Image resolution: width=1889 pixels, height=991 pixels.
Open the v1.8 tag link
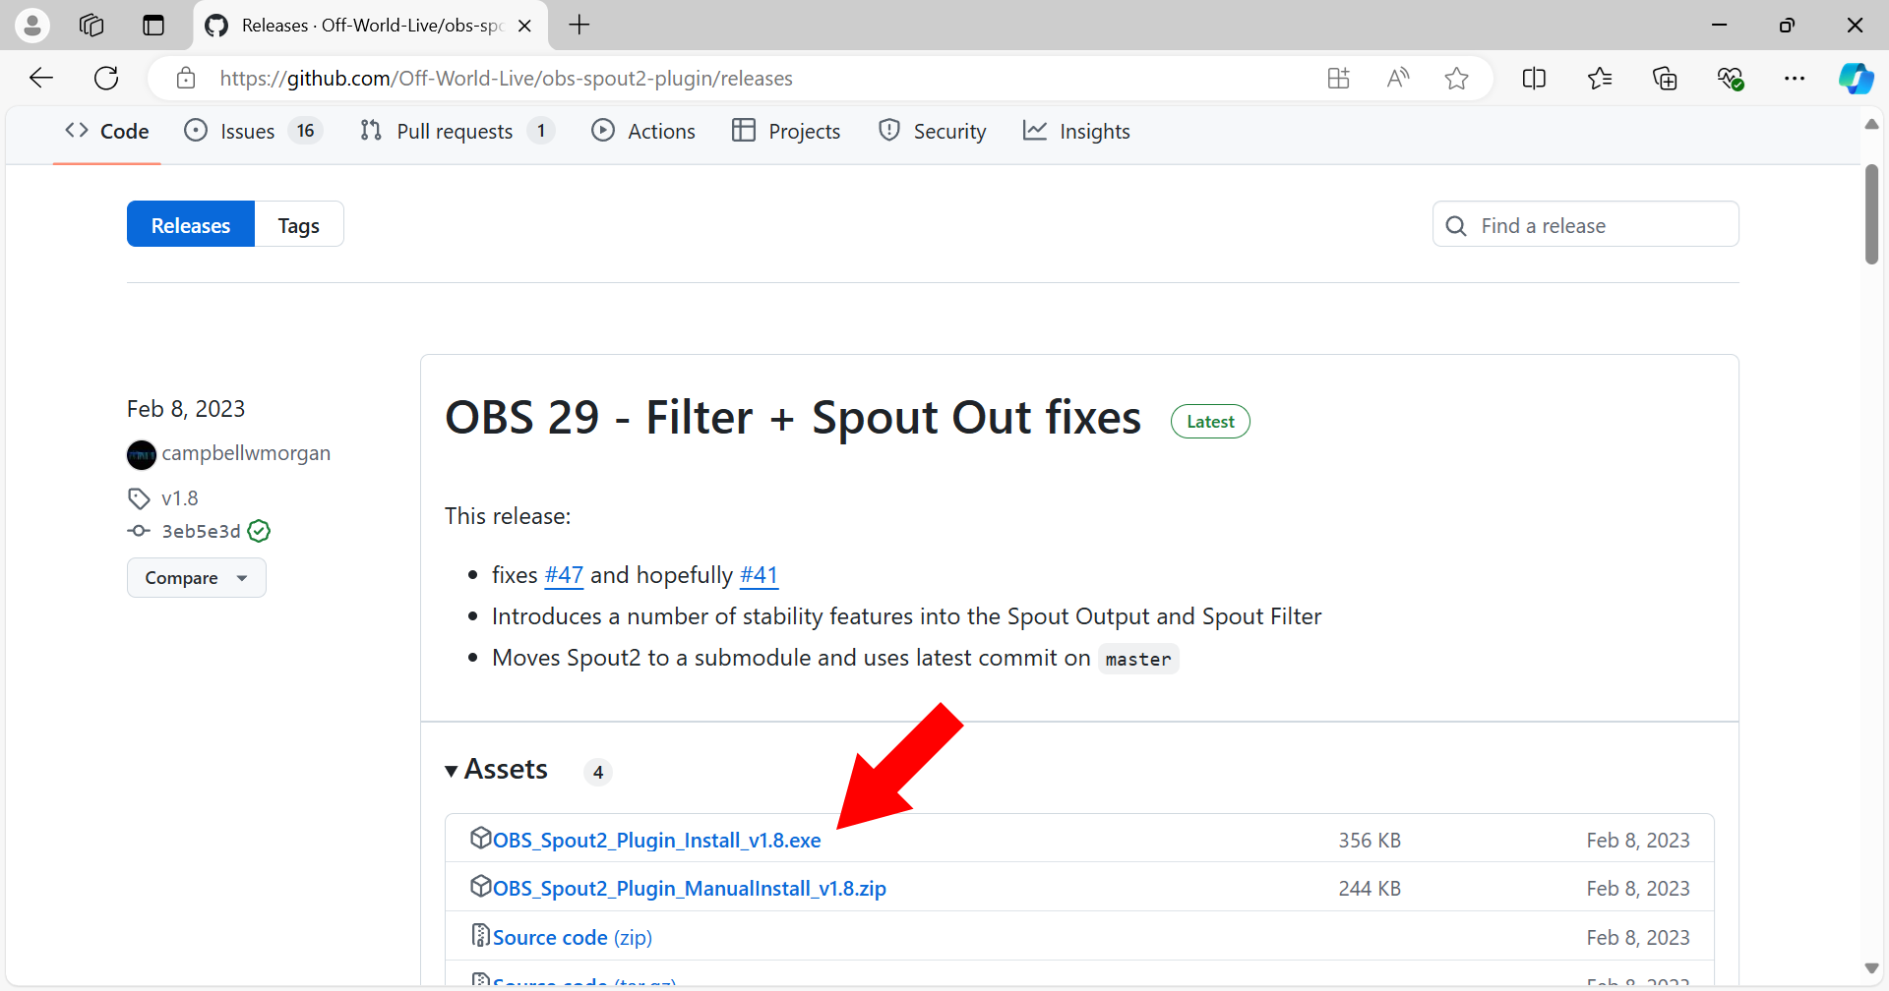coord(180,498)
